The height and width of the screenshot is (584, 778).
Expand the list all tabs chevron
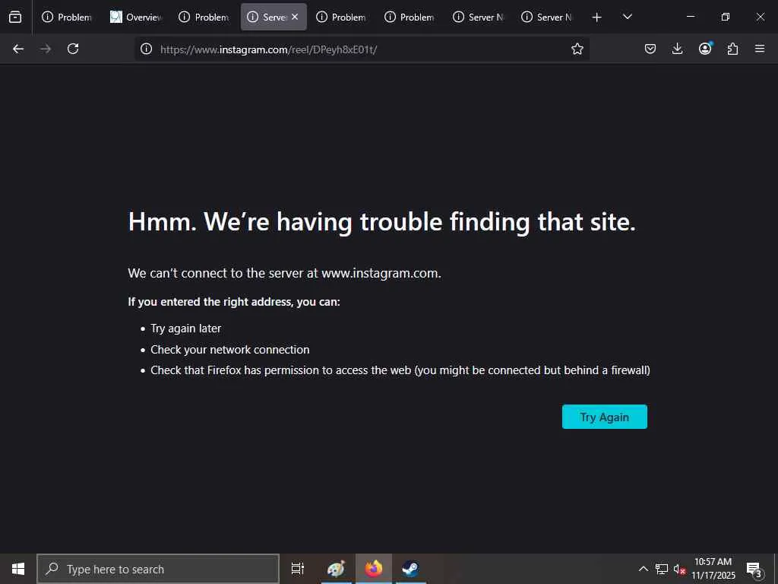[x=627, y=17]
